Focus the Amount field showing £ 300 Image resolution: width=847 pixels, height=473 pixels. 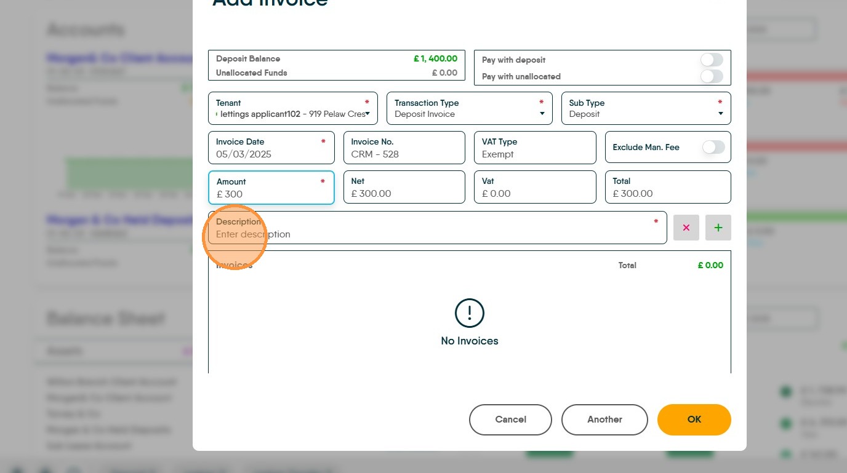[x=271, y=187]
